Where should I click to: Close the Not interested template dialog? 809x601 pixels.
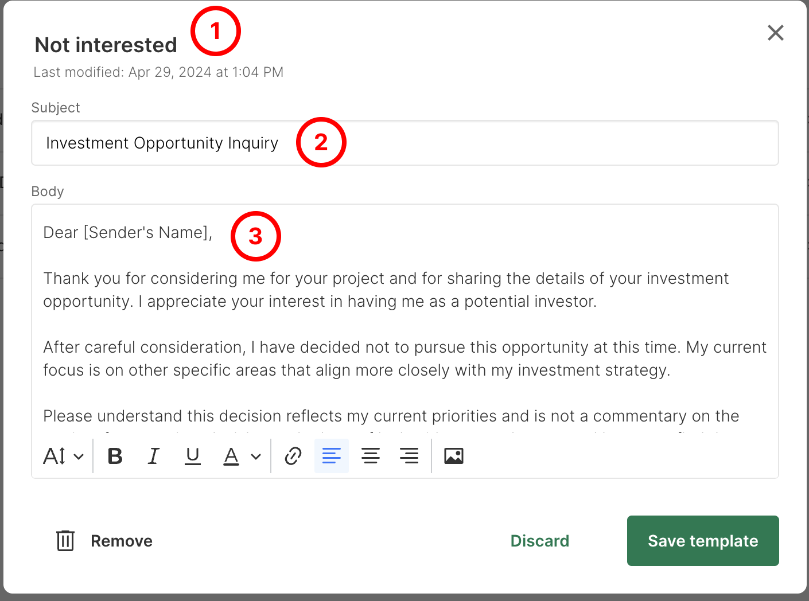[776, 33]
